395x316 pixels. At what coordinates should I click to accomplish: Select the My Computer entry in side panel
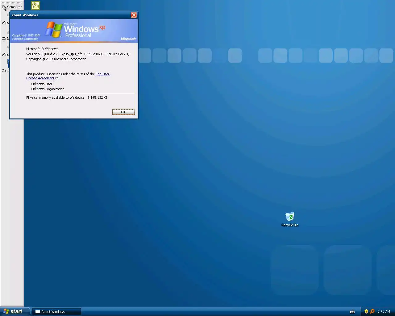12,7
